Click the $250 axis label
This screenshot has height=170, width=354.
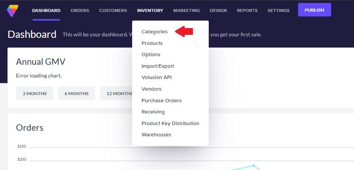pyautogui.click(x=22, y=146)
